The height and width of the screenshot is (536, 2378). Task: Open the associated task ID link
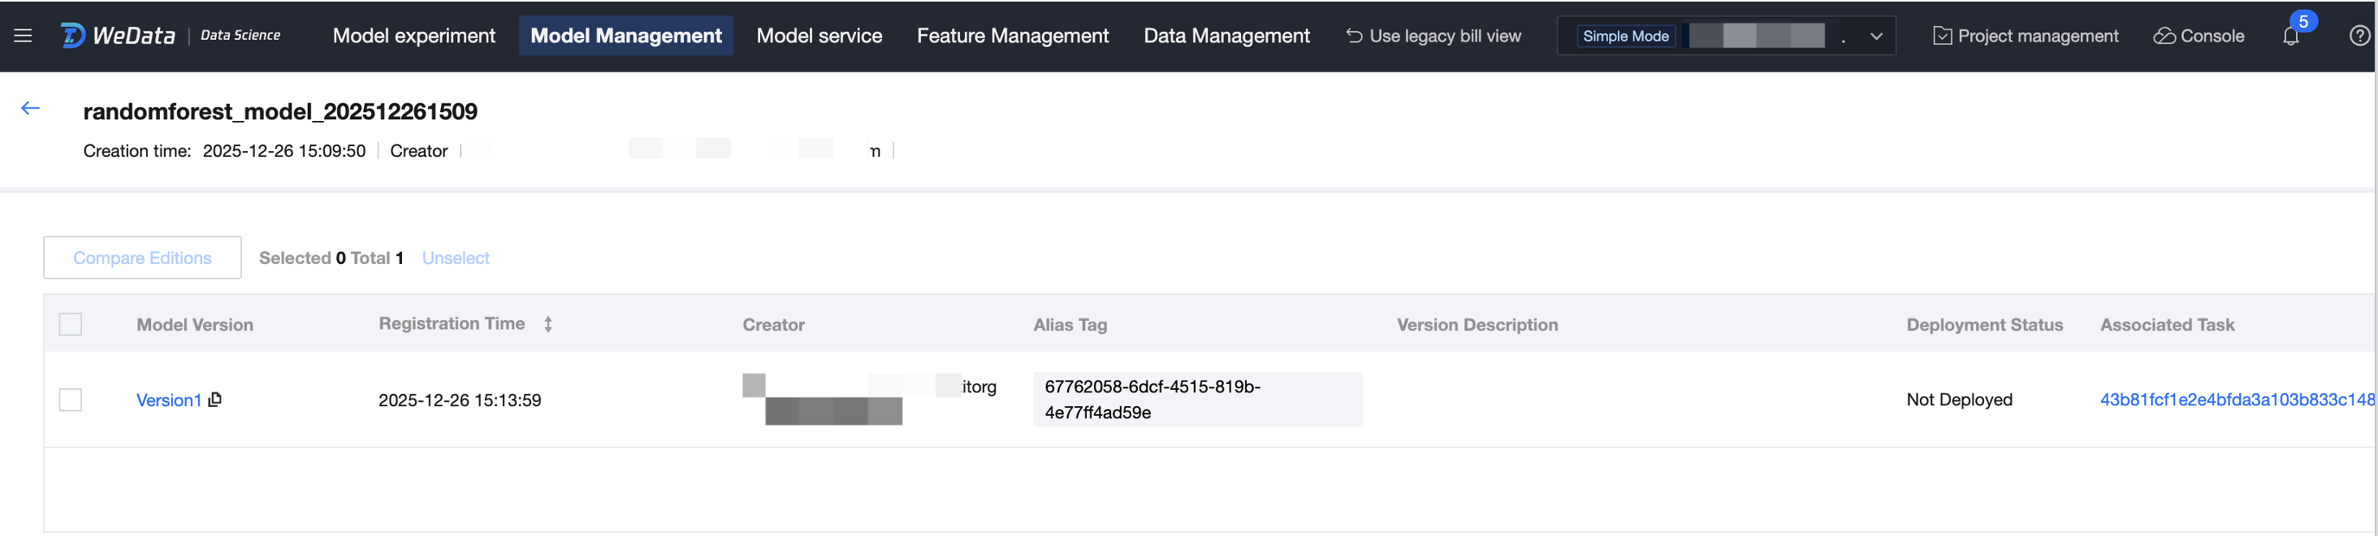pos(2236,400)
